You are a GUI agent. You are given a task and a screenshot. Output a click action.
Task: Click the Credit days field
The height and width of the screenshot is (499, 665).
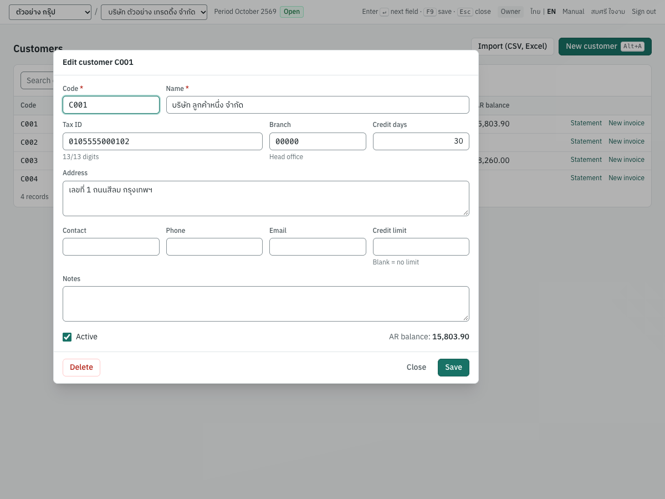(421, 141)
